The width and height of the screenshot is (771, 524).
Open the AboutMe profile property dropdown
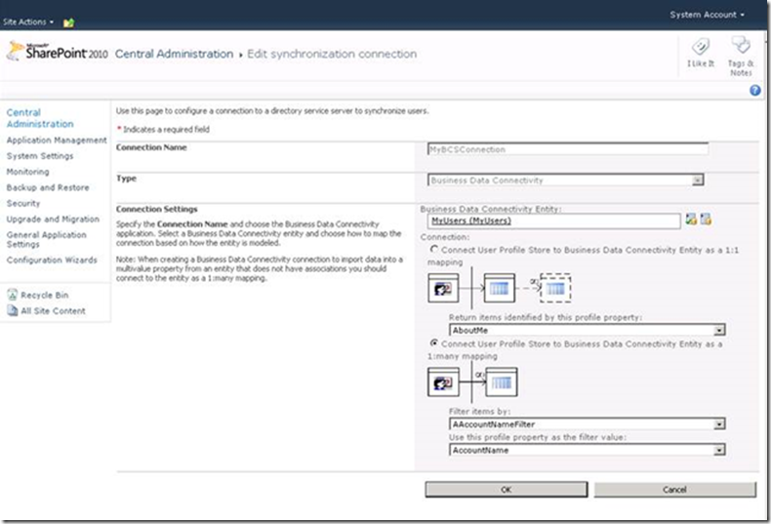588,330
